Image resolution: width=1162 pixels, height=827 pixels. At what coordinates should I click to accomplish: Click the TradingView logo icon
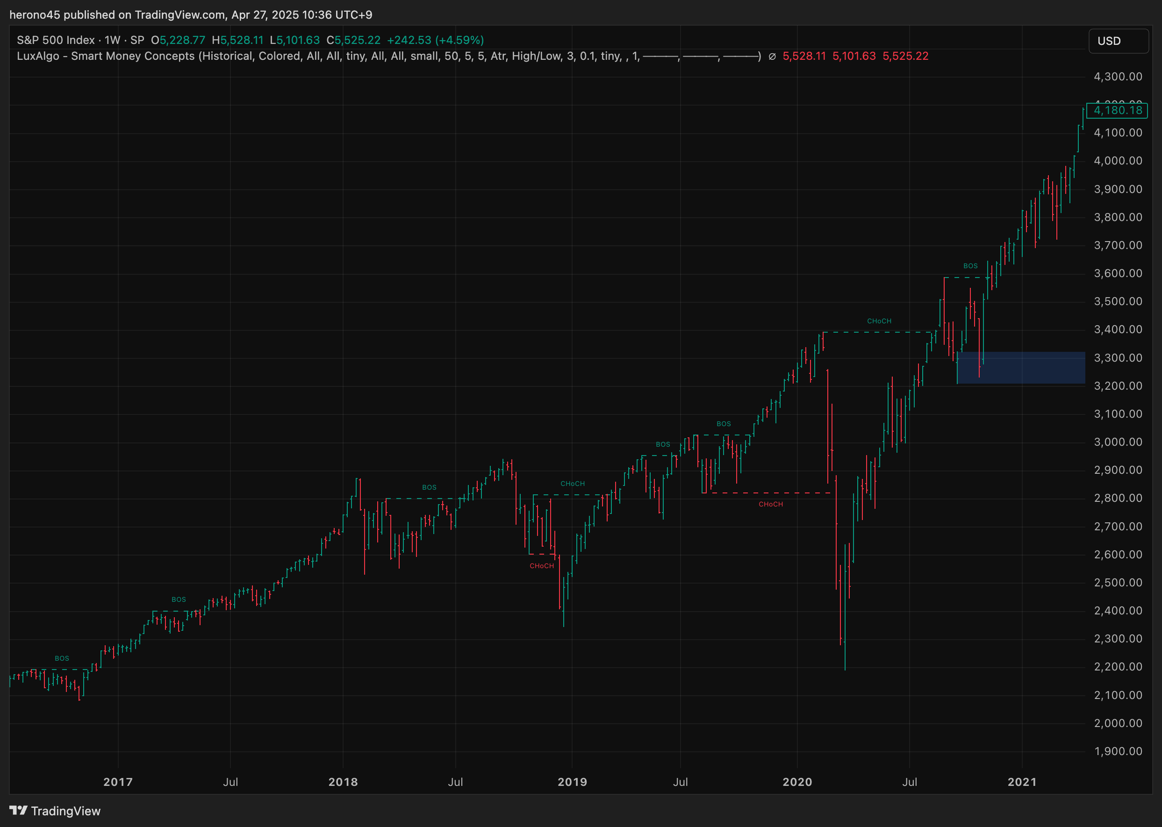coord(18,810)
